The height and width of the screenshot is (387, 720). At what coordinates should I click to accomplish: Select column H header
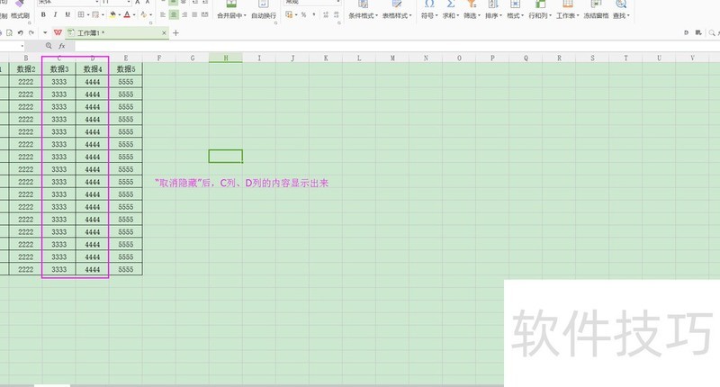(226, 58)
